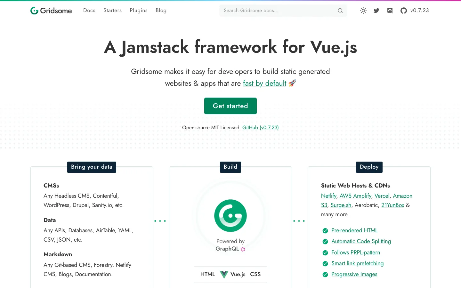Click the CSS label in Build card

[x=255, y=274]
